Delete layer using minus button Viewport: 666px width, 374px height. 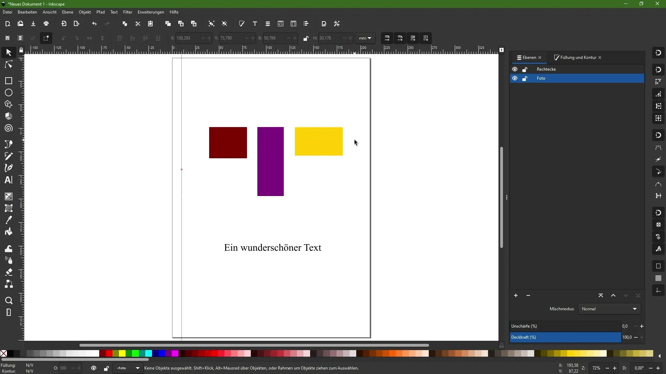528,295
